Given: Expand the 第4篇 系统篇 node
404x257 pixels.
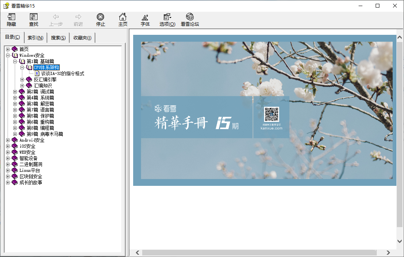Looking at the screenshot, I should tap(15, 98).
